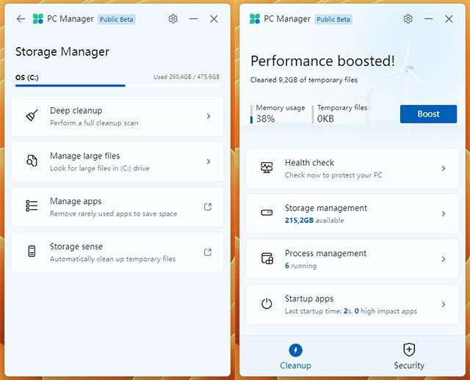470x380 pixels.
Task: Select the Cleanup tab
Action: click(295, 357)
